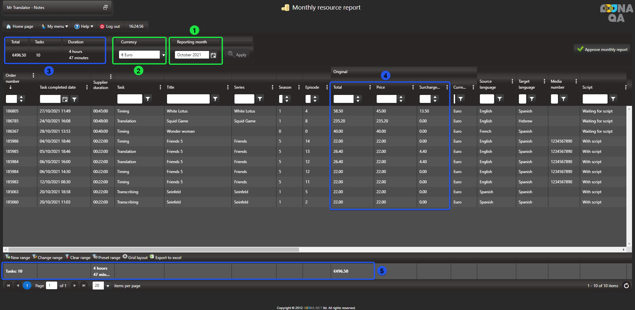
Task: Open the items per page dropdown
Action: [107, 286]
